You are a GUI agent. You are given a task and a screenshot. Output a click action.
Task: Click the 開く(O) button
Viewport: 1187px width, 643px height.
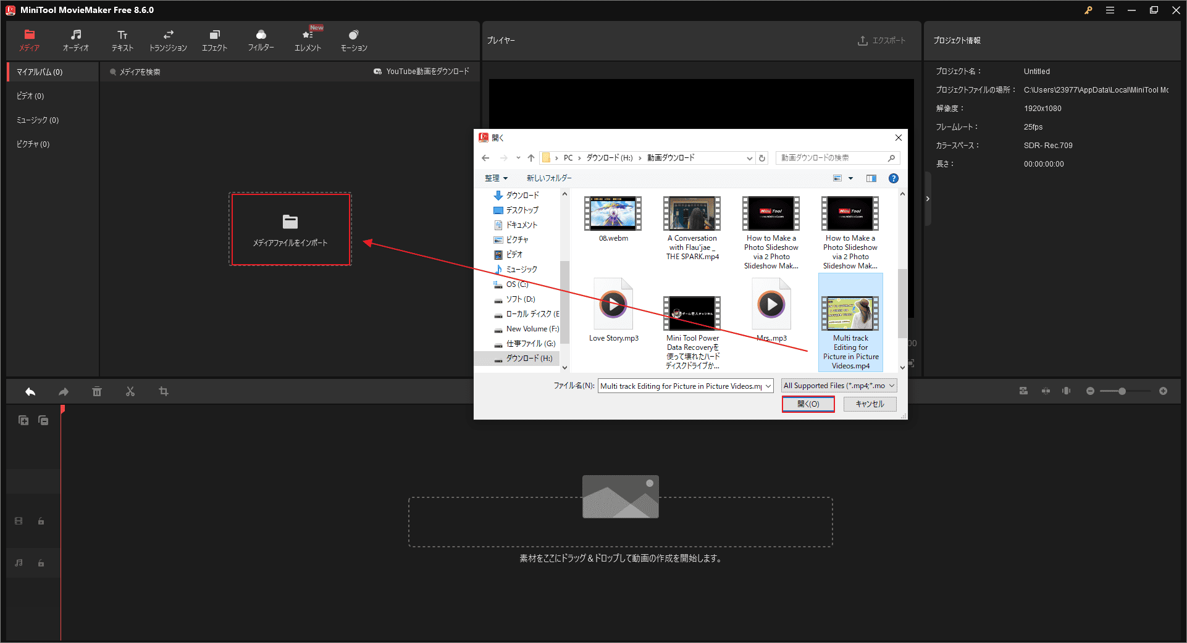click(808, 404)
